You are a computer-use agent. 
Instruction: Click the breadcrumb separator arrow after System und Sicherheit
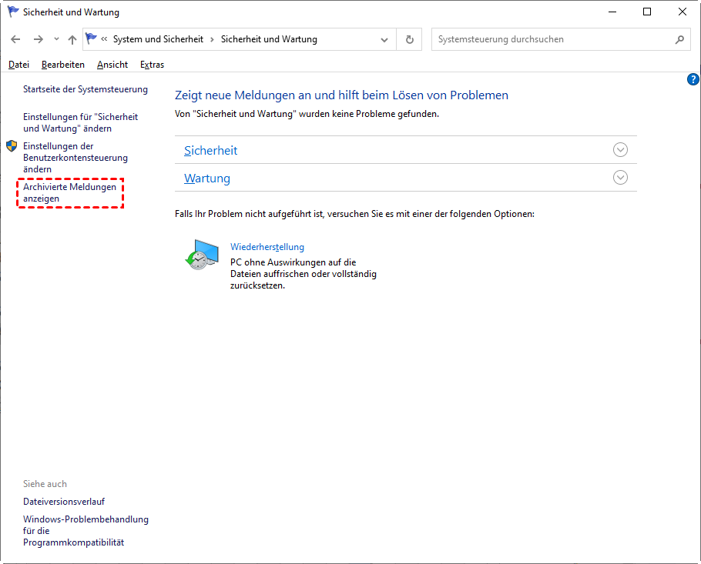212,39
